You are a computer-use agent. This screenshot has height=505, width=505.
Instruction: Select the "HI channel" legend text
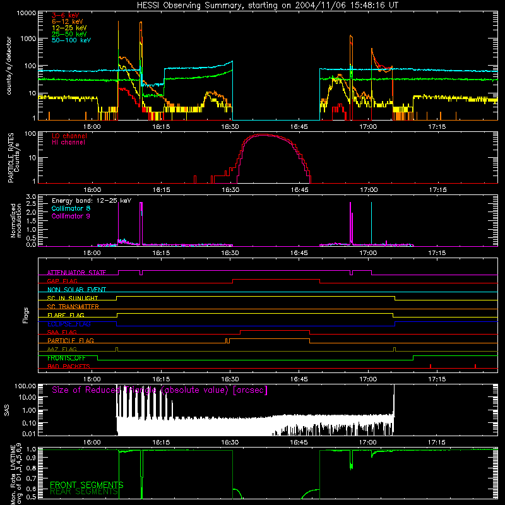(x=69, y=143)
